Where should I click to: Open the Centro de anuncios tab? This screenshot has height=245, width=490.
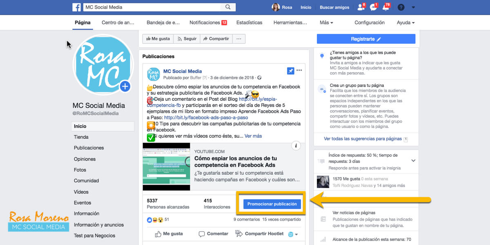tap(118, 22)
